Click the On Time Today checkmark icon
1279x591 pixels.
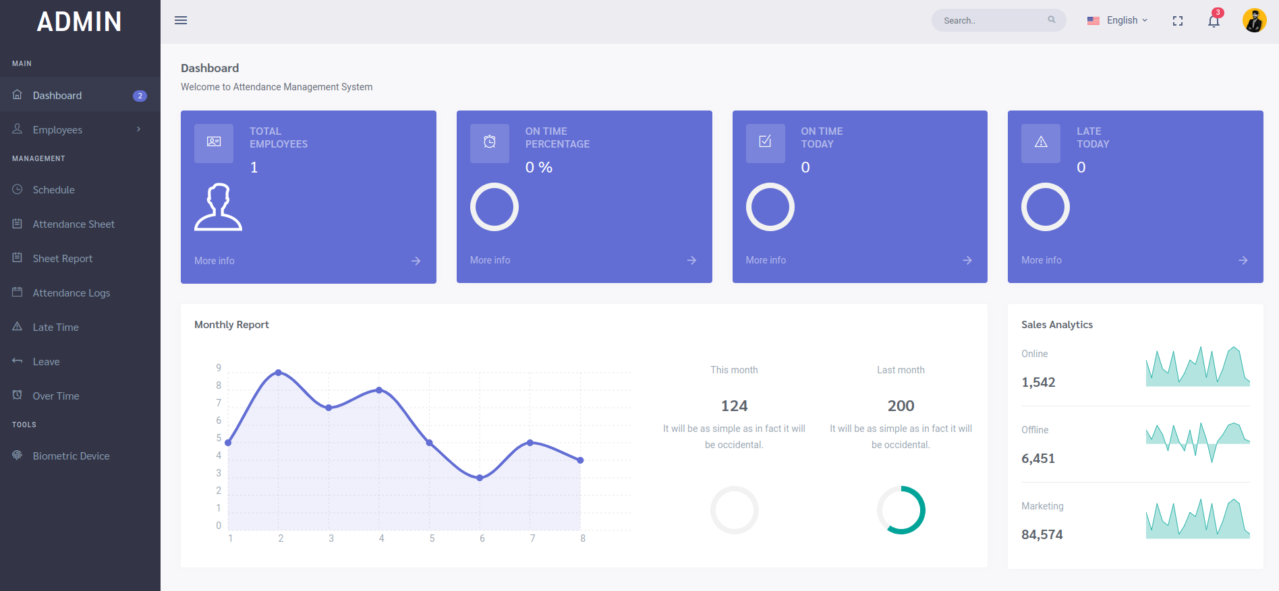click(765, 142)
